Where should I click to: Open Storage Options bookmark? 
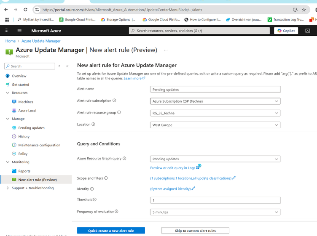pos(118,20)
